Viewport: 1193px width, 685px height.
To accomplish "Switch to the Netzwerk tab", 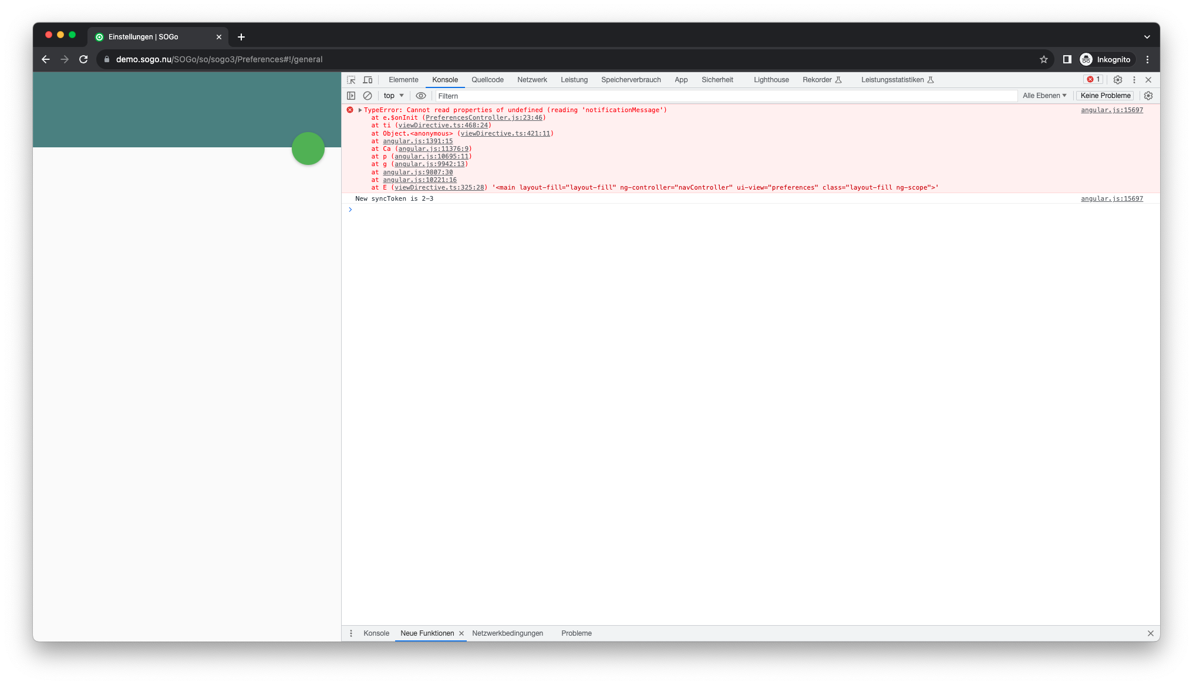I will pos(532,80).
